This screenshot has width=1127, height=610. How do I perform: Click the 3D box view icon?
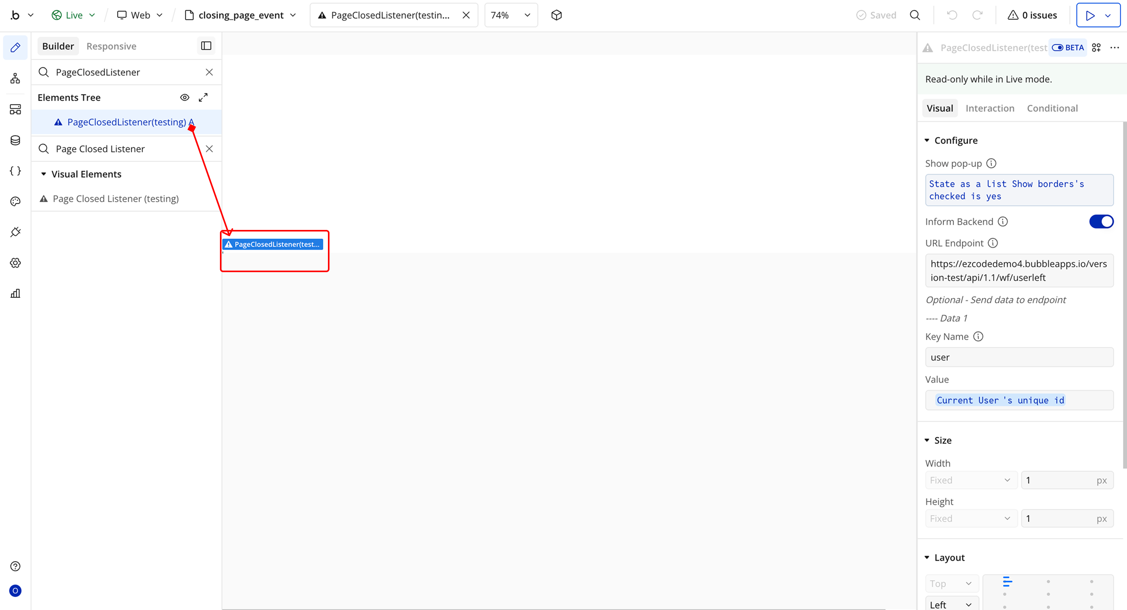point(556,15)
